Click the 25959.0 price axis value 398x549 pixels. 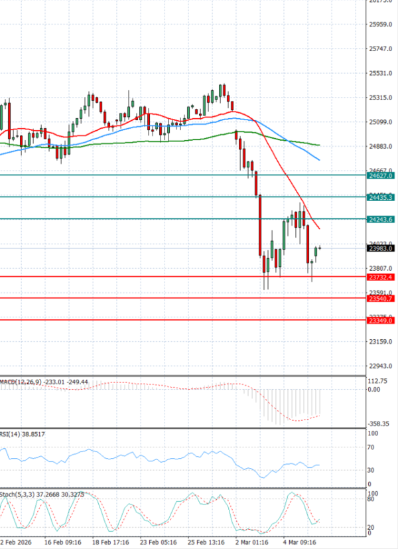point(381,25)
